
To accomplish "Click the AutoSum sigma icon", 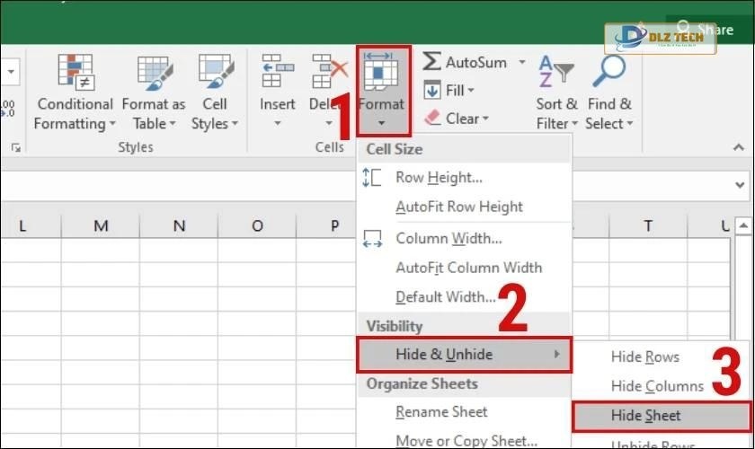I will (x=432, y=62).
